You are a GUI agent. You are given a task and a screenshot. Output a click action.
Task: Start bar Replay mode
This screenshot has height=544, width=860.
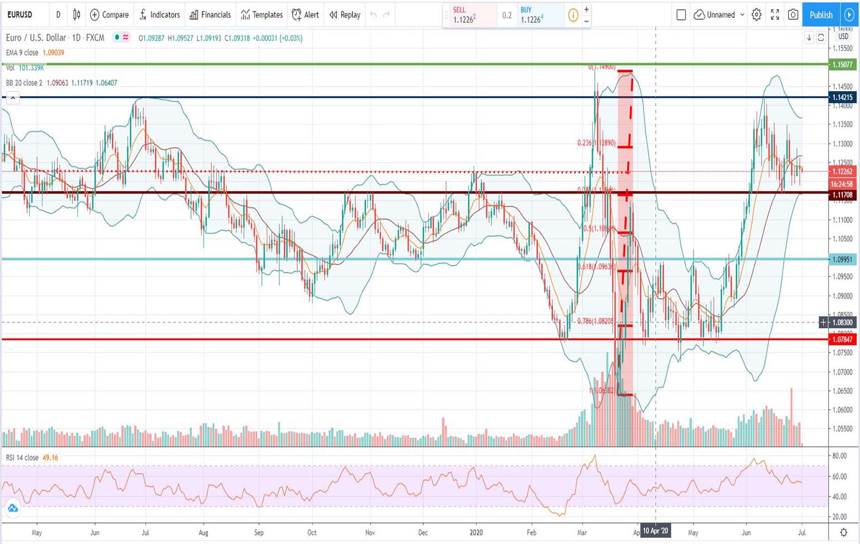(345, 15)
